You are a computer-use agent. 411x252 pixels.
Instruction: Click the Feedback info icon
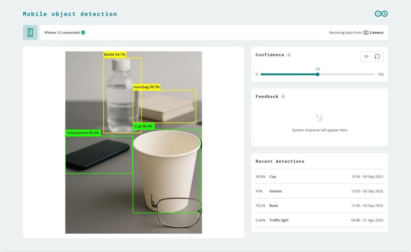[x=283, y=97]
